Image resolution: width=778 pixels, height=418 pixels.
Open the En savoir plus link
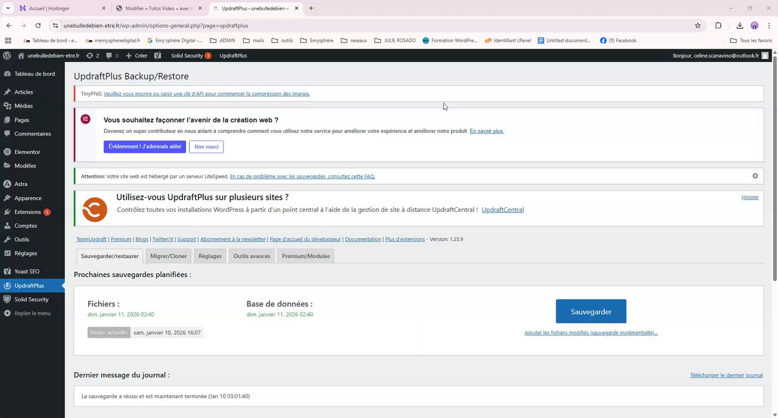click(x=487, y=131)
